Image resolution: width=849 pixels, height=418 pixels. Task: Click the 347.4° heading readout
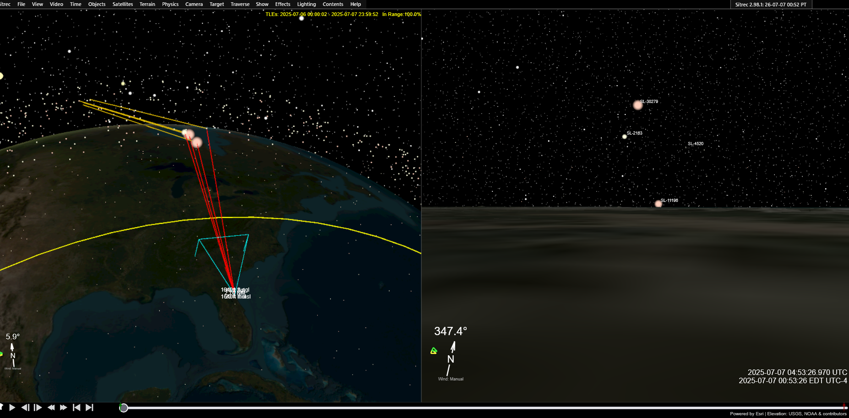(451, 331)
